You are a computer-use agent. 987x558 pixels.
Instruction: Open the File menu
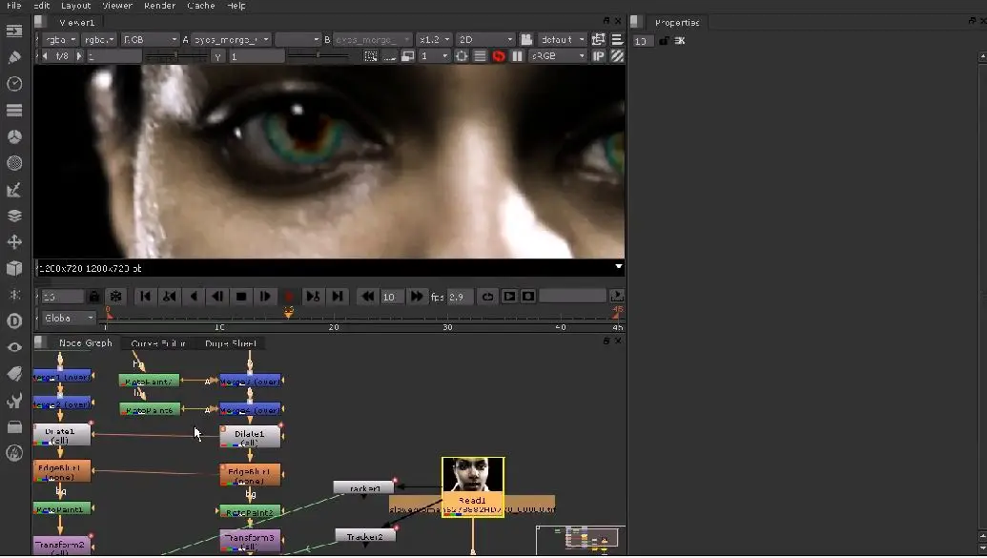[x=13, y=6]
